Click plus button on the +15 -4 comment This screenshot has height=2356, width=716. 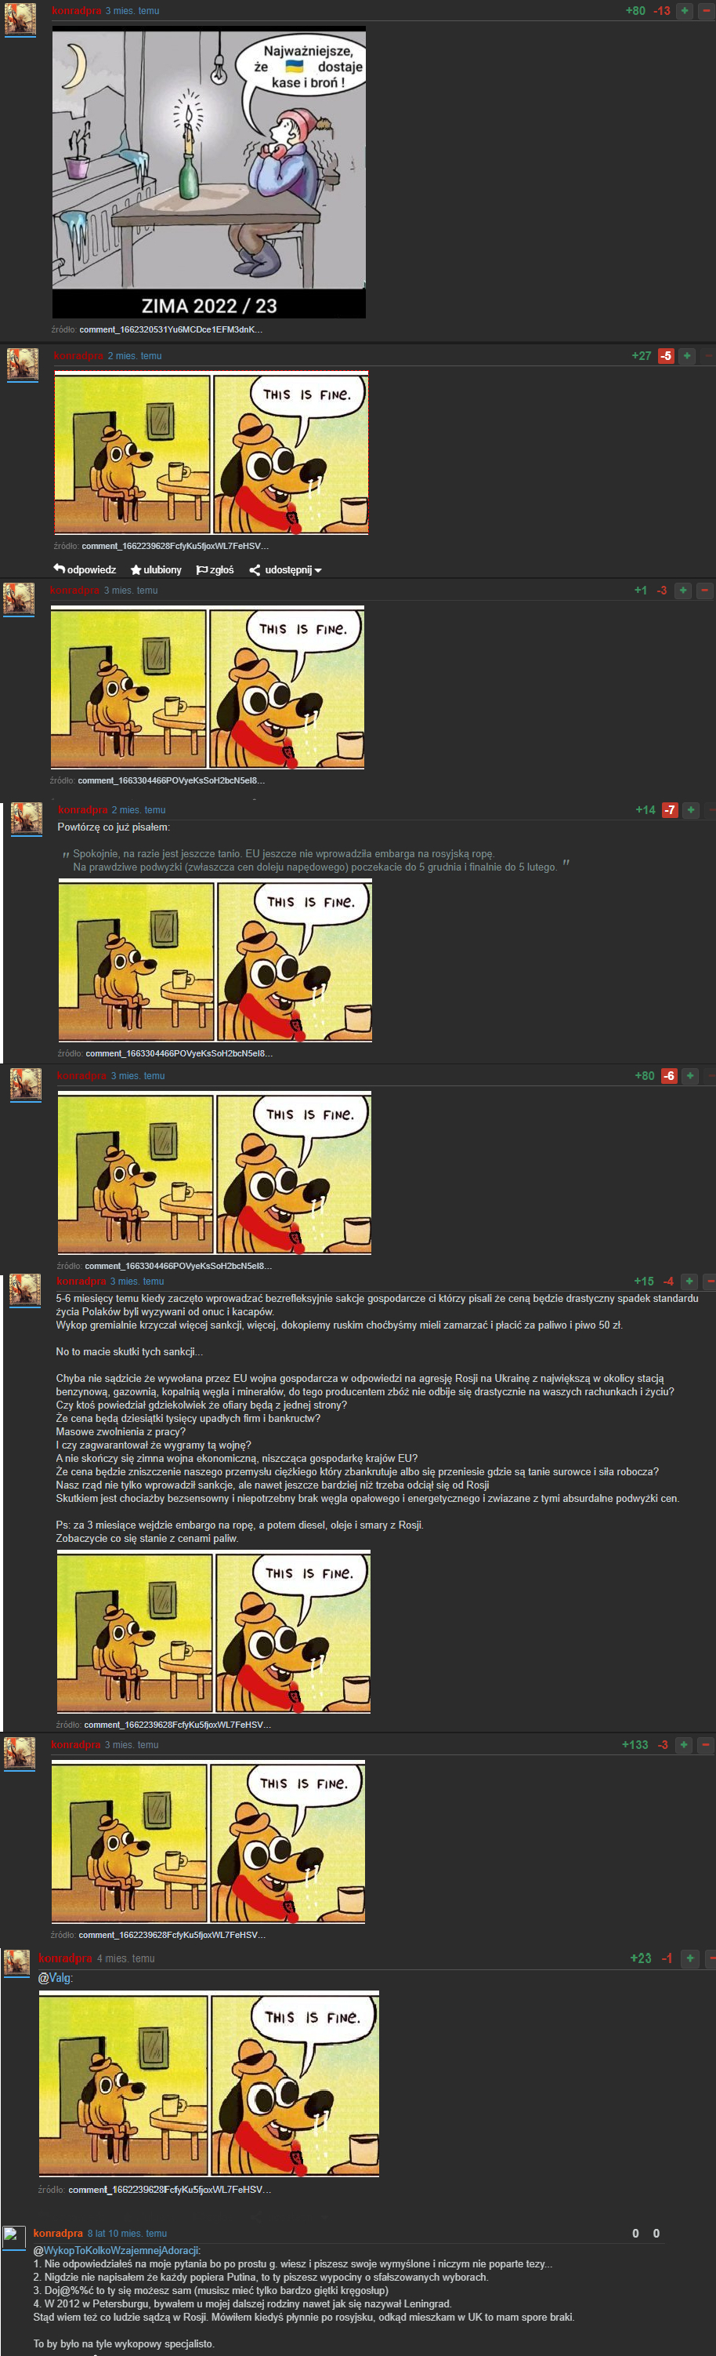pos(689,1281)
